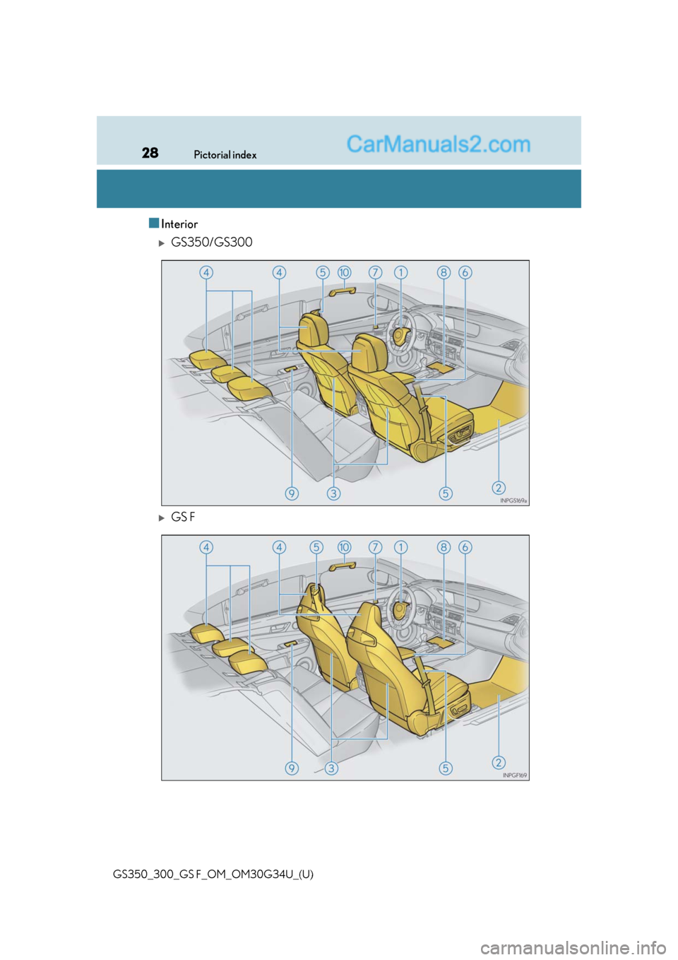The image size is (678, 960).
Task: Select callout 9 in the GS350/GS300 diagram
Action: [x=292, y=493]
